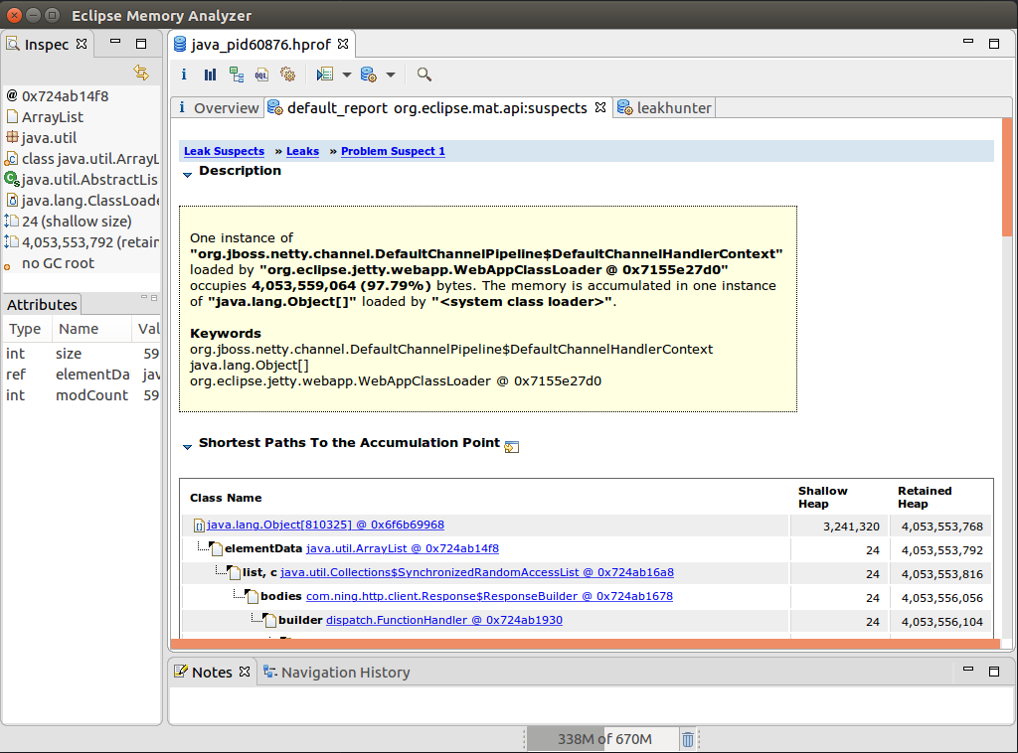Viewport: 1018px width, 753px height.
Task: Select the default_report suspects tab
Action: [x=436, y=108]
